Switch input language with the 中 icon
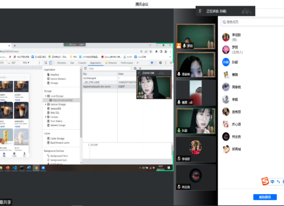Image resolution: width=284 pixels, height=206 pixels. tap(272, 181)
